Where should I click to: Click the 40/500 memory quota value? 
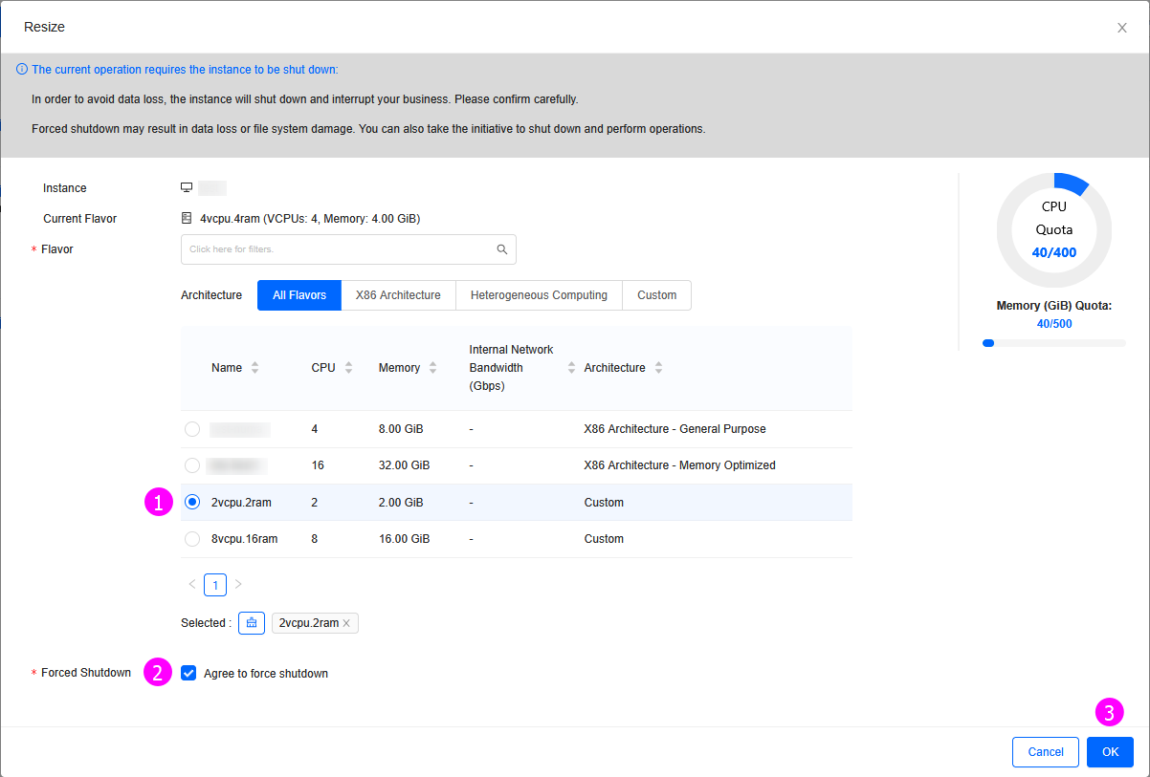[x=1054, y=324]
